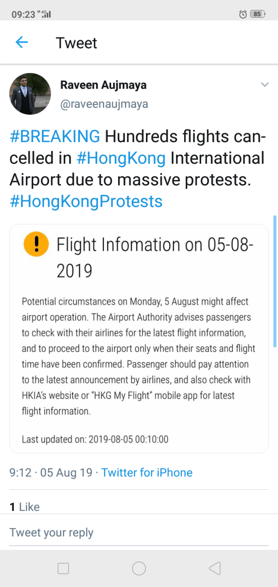Open the tweet options chevron
The height and width of the screenshot is (587, 278).
(x=265, y=85)
